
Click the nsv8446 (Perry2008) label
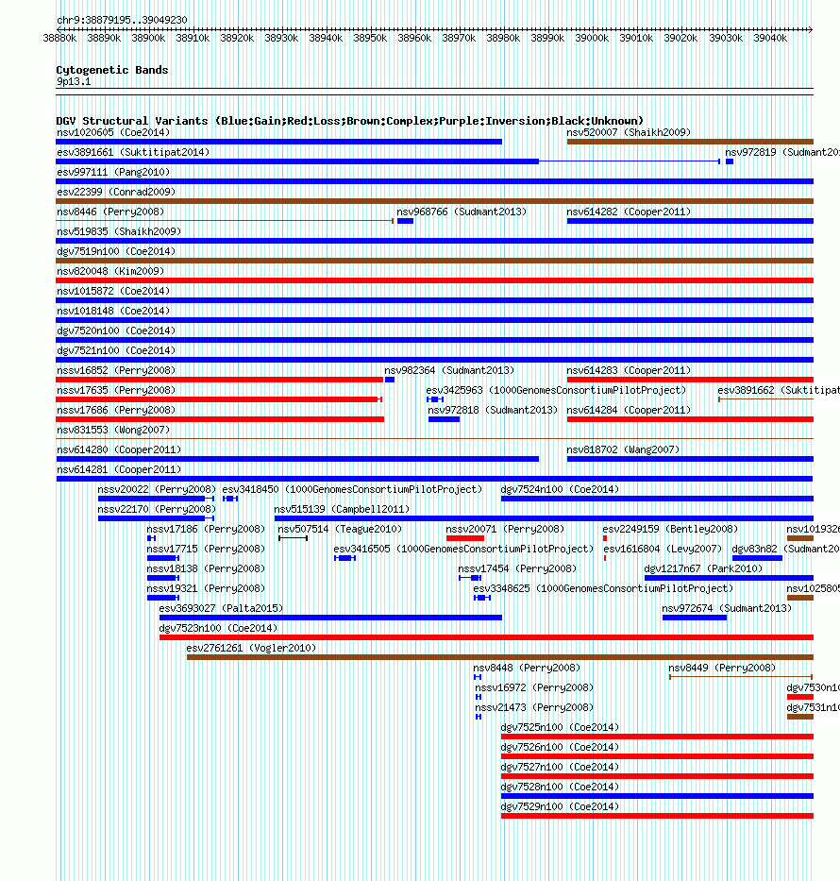click(110, 212)
